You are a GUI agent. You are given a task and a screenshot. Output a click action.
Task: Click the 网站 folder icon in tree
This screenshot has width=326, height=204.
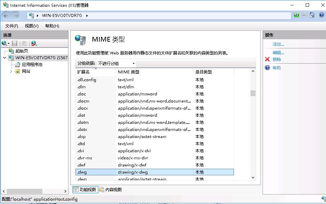[x=18, y=71]
